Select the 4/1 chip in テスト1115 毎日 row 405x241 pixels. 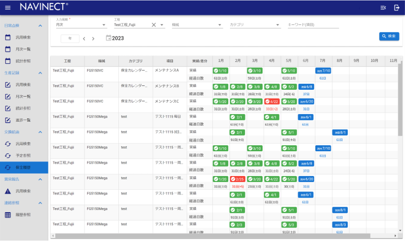pos(272,117)
